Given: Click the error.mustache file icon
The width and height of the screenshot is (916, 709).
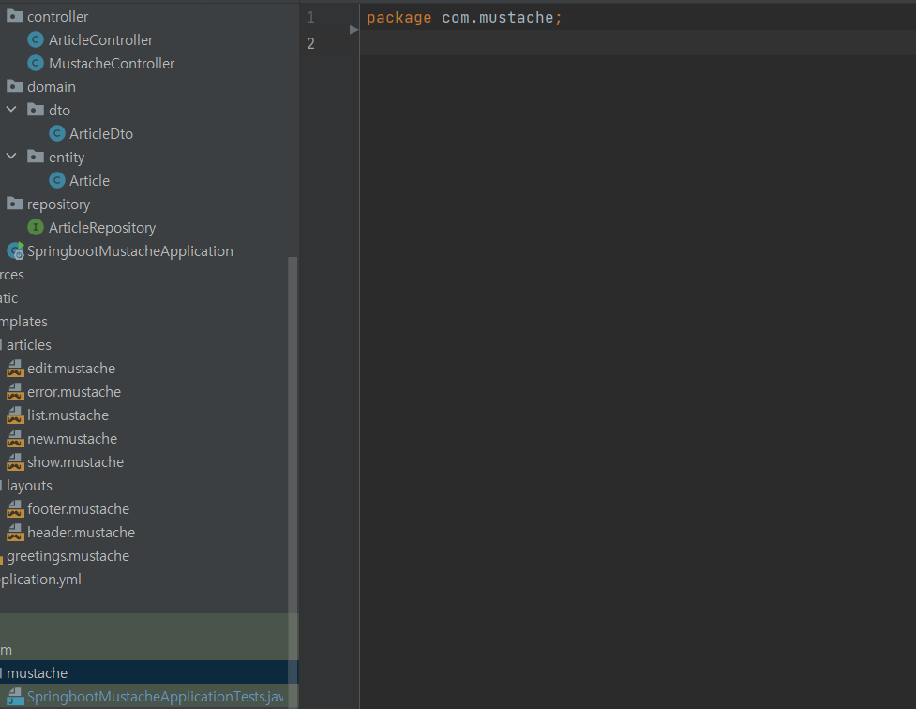Looking at the screenshot, I should point(15,392).
